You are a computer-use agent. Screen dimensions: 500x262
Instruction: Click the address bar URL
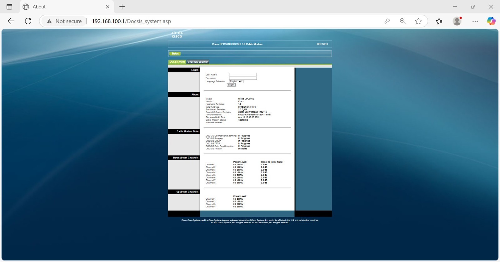tap(131, 21)
